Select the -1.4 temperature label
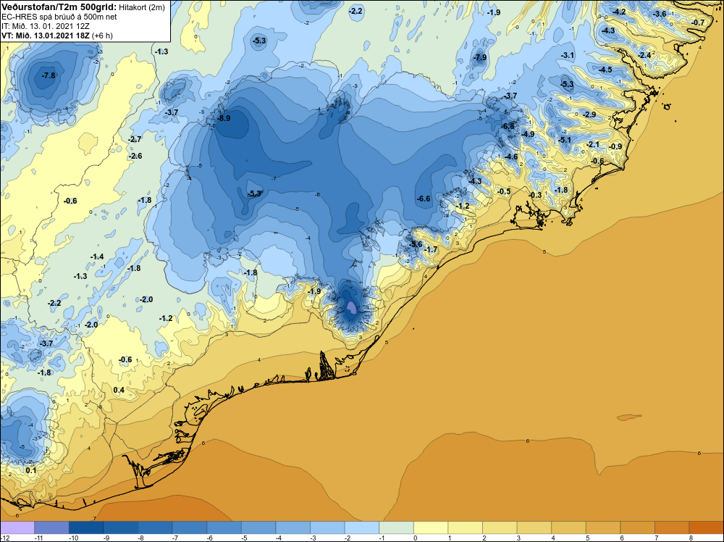The image size is (724, 542). [97, 257]
